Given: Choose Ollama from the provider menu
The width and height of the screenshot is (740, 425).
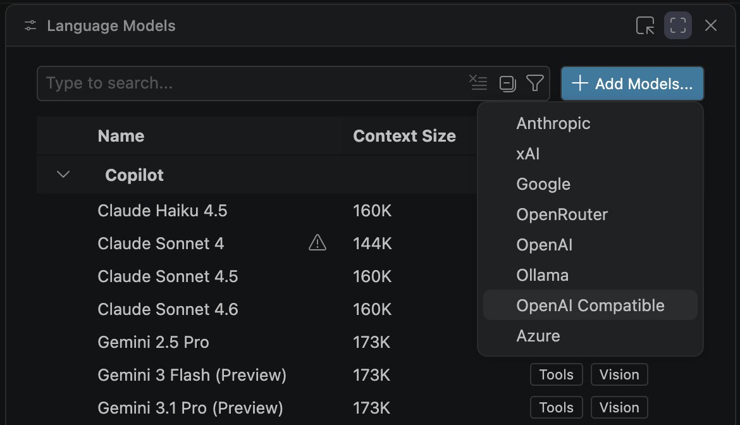Looking at the screenshot, I should pos(590,275).
